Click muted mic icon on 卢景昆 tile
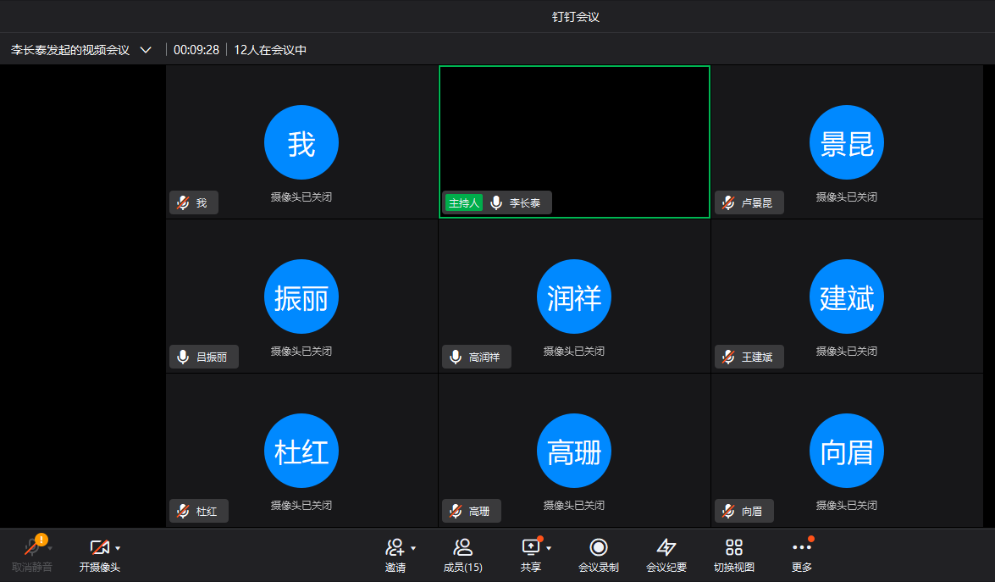 (728, 202)
